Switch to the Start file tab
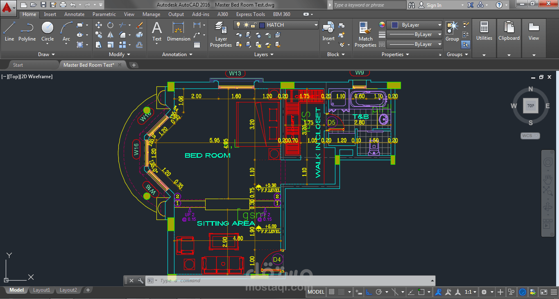This screenshot has width=559, height=299. (18, 65)
